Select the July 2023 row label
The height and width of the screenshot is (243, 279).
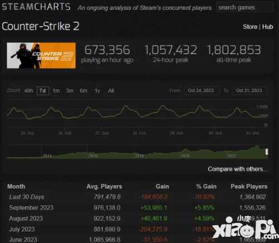[22, 230]
